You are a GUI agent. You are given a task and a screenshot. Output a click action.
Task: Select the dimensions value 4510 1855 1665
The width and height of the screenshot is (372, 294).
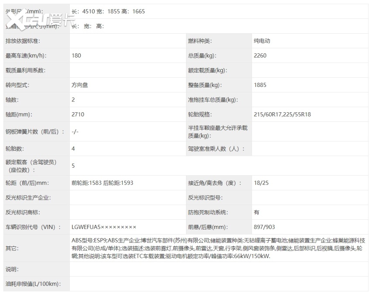tap(108, 11)
